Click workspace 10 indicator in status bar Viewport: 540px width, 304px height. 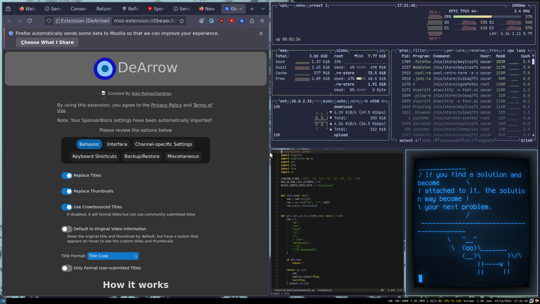3,301
